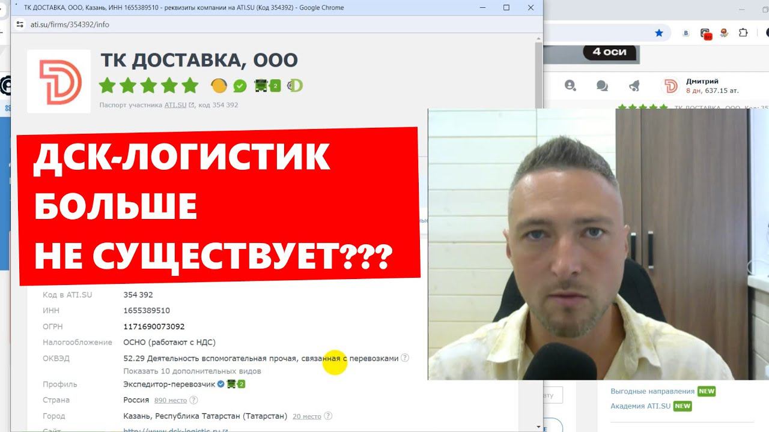
Task: Click the Дмитрий account name
Action: [702, 81]
